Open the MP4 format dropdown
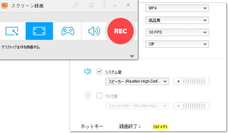Screen dimensions: 228x133 (x=177, y=8)
